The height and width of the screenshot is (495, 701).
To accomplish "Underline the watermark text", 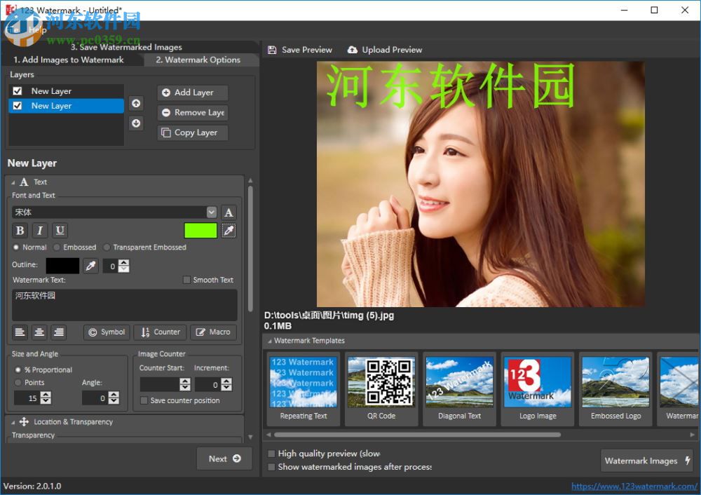I will [60, 230].
